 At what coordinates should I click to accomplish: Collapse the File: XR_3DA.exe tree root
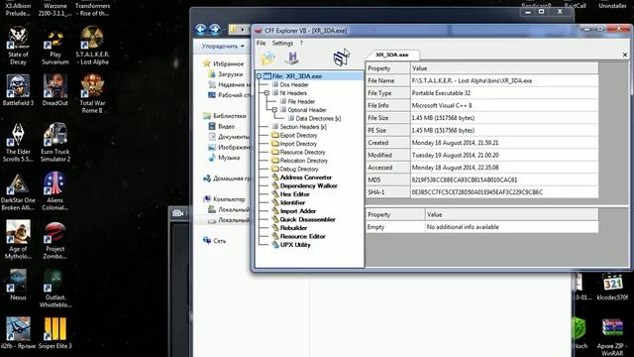pyautogui.click(x=260, y=76)
